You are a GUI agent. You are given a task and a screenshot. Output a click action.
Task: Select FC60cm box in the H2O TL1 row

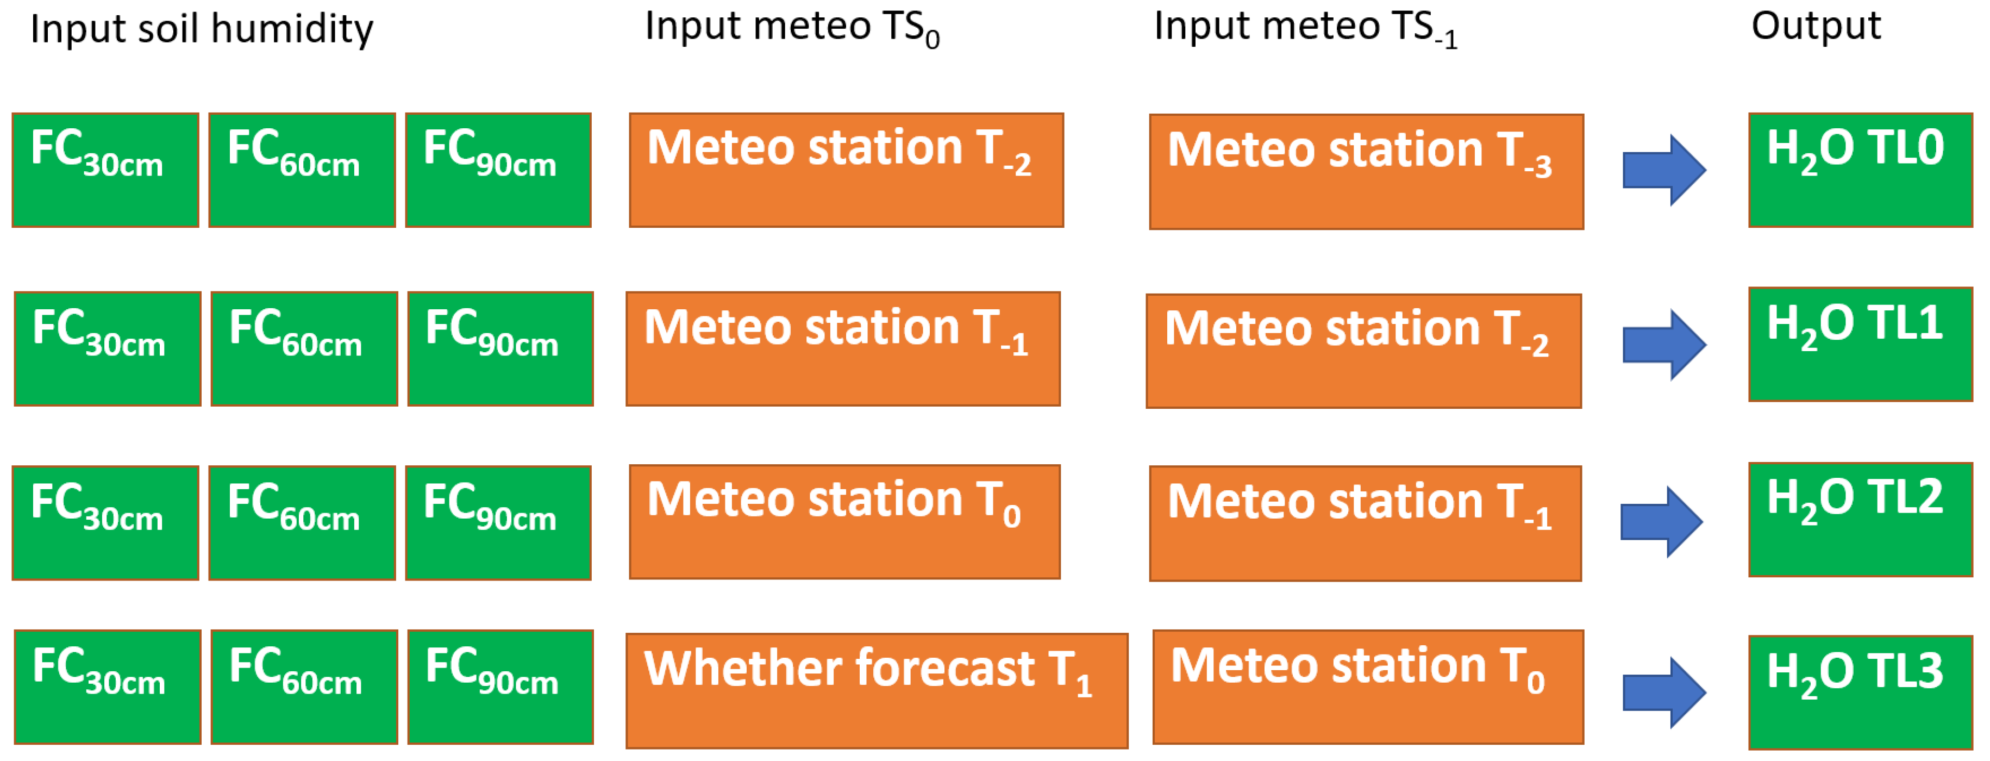point(304,348)
